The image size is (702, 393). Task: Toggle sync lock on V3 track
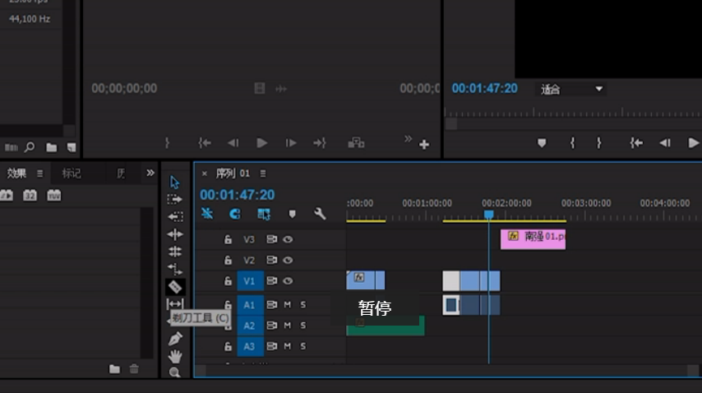(x=272, y=239)
